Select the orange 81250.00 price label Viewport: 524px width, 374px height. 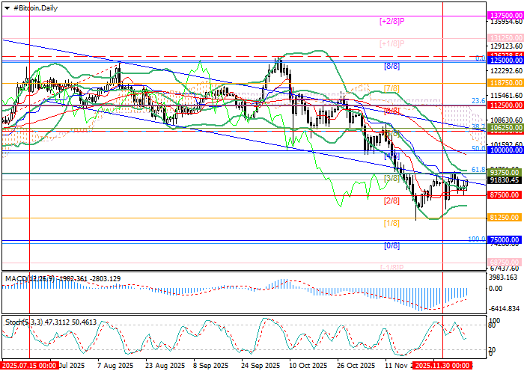[504, 217]
